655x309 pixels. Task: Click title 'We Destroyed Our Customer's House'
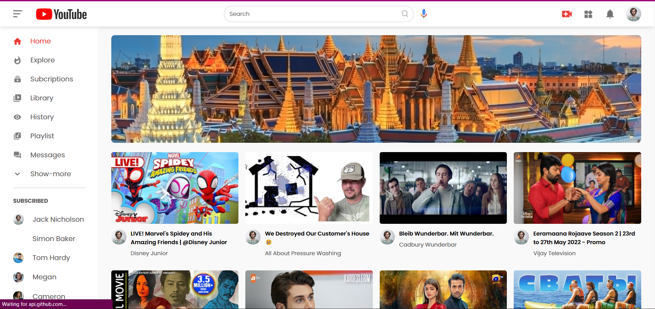(317, 238)
